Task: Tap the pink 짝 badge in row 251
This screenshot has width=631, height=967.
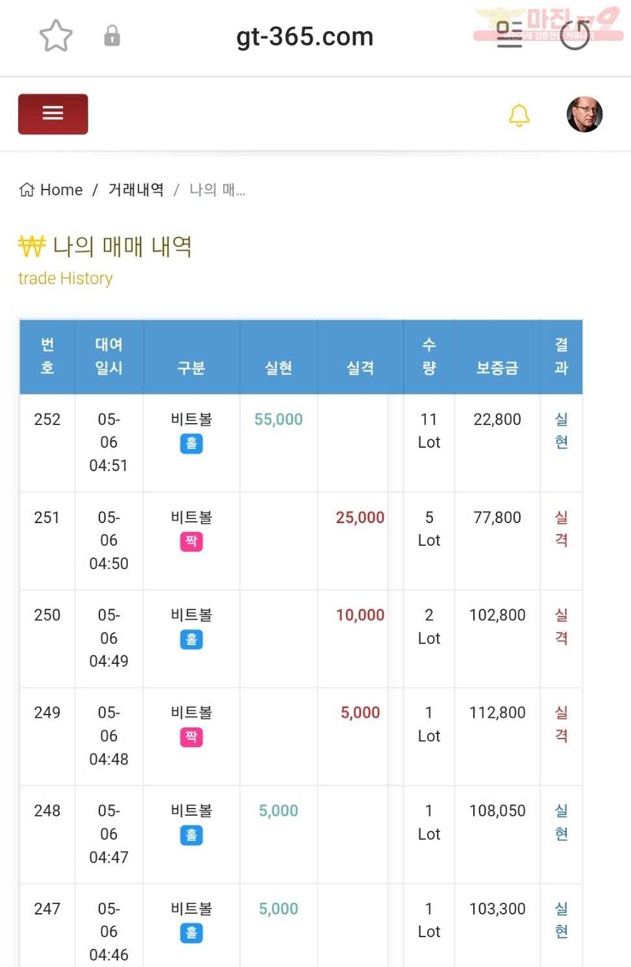Action: [192, 541]
